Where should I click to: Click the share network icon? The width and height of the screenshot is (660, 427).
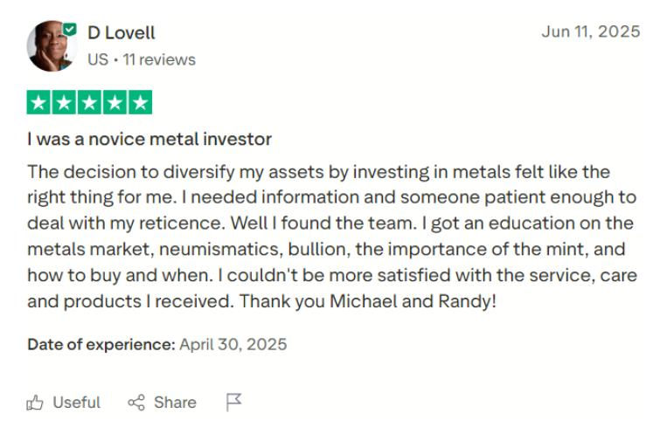coord(136,403)
